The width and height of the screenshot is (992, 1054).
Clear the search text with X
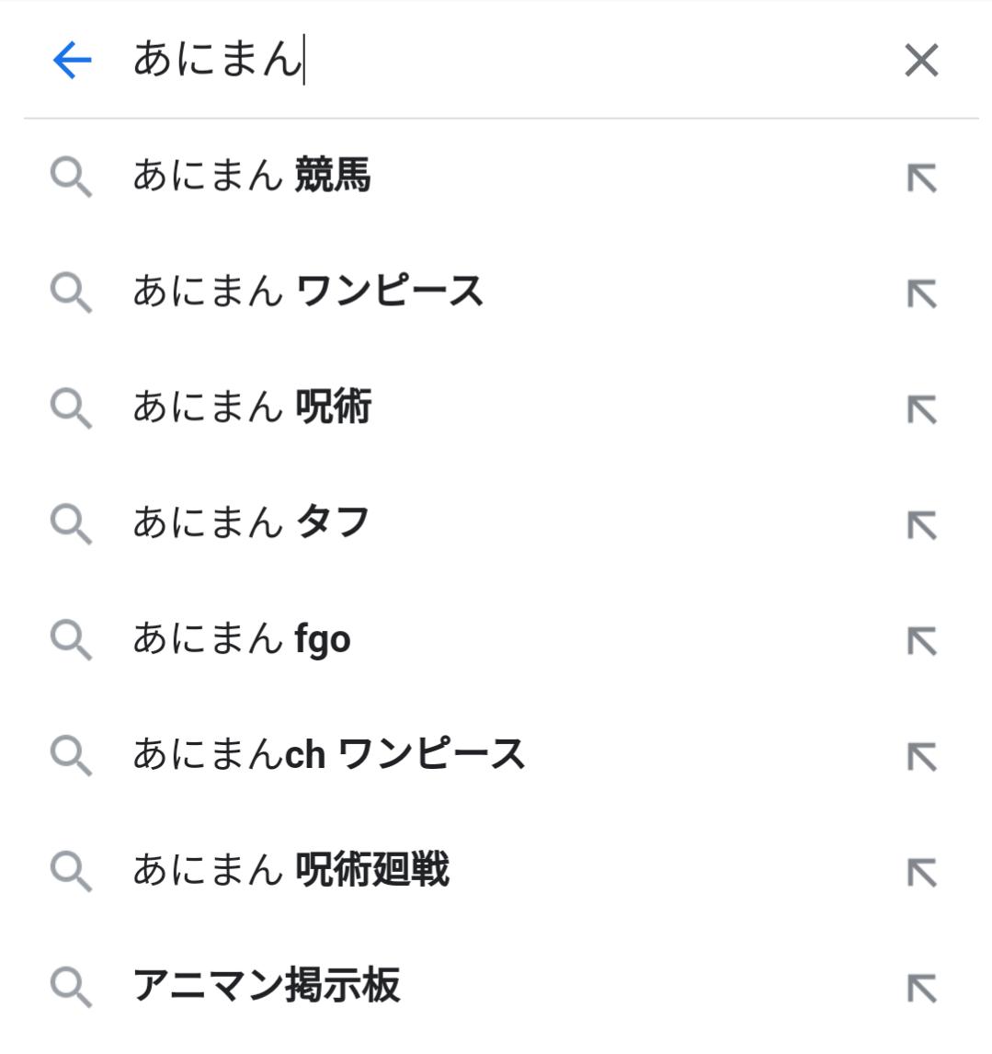921,61
